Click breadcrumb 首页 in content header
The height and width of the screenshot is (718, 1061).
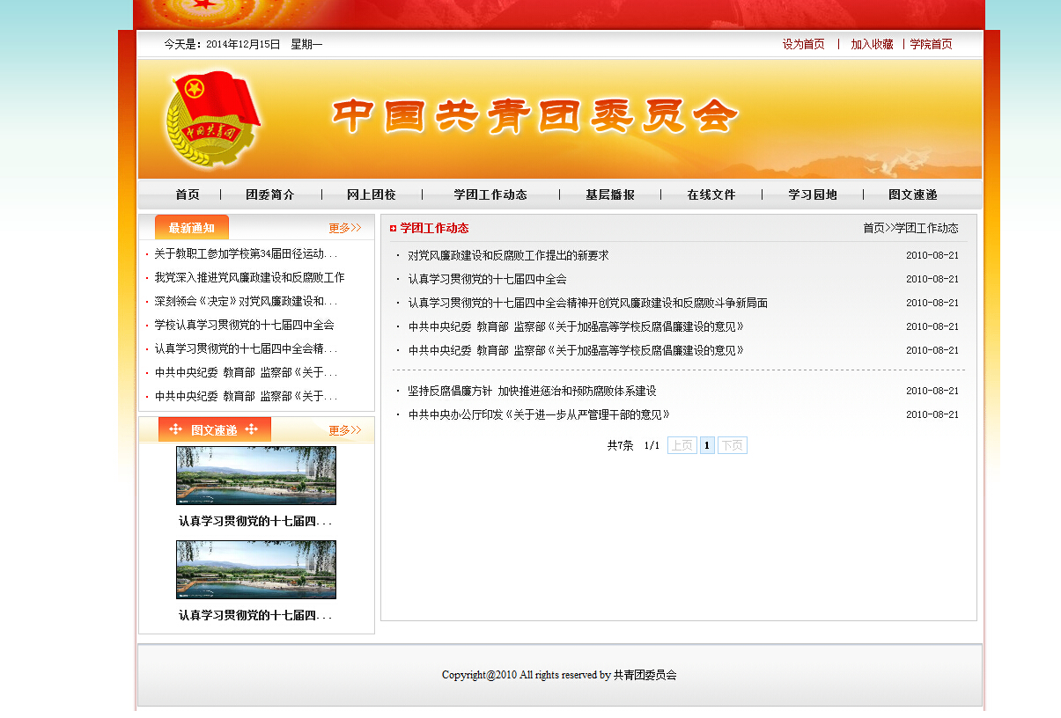[x=873, y=228]
